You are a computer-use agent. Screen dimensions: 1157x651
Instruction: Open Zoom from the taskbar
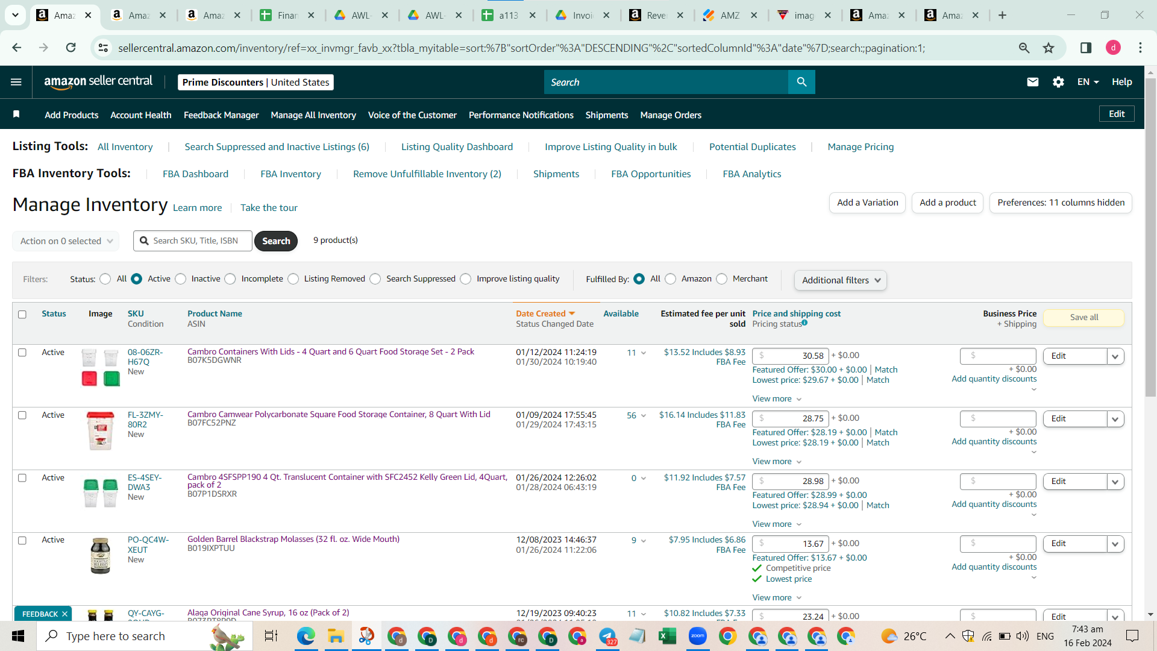coord(697,636)
